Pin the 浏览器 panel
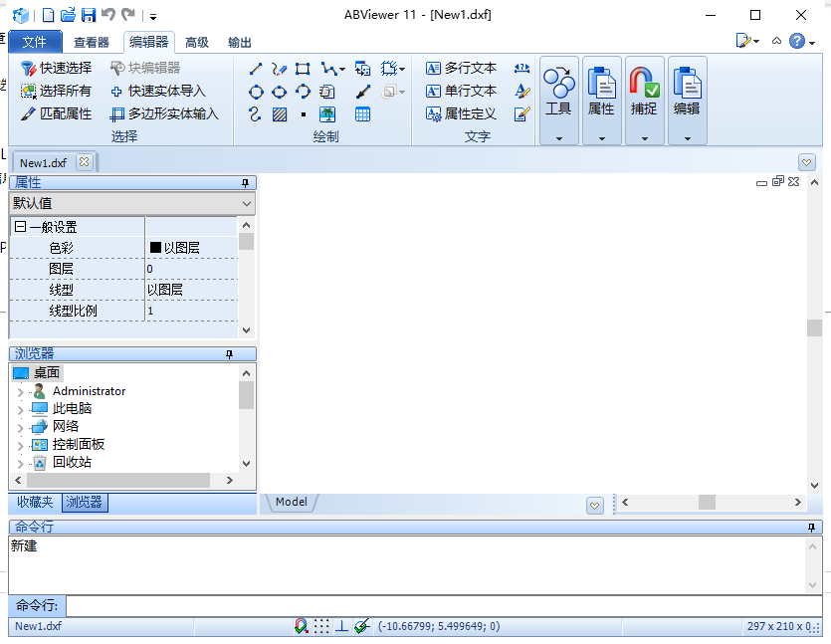Viewport: 831px width, 644px height. coord(229,354)
